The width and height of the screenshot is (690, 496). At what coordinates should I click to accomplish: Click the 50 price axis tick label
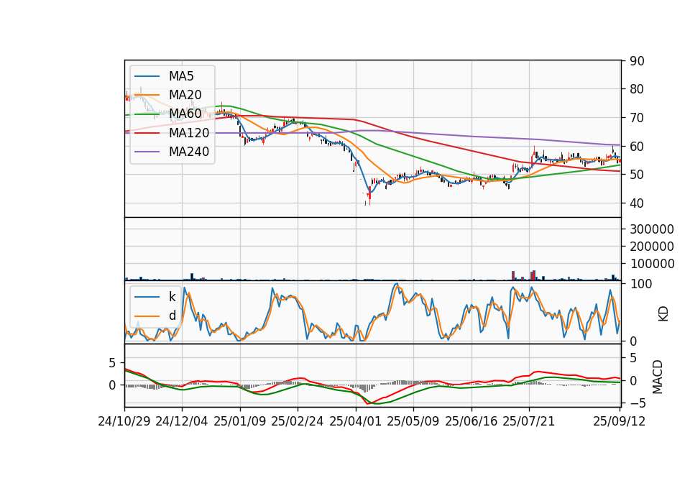click(637, 175)
